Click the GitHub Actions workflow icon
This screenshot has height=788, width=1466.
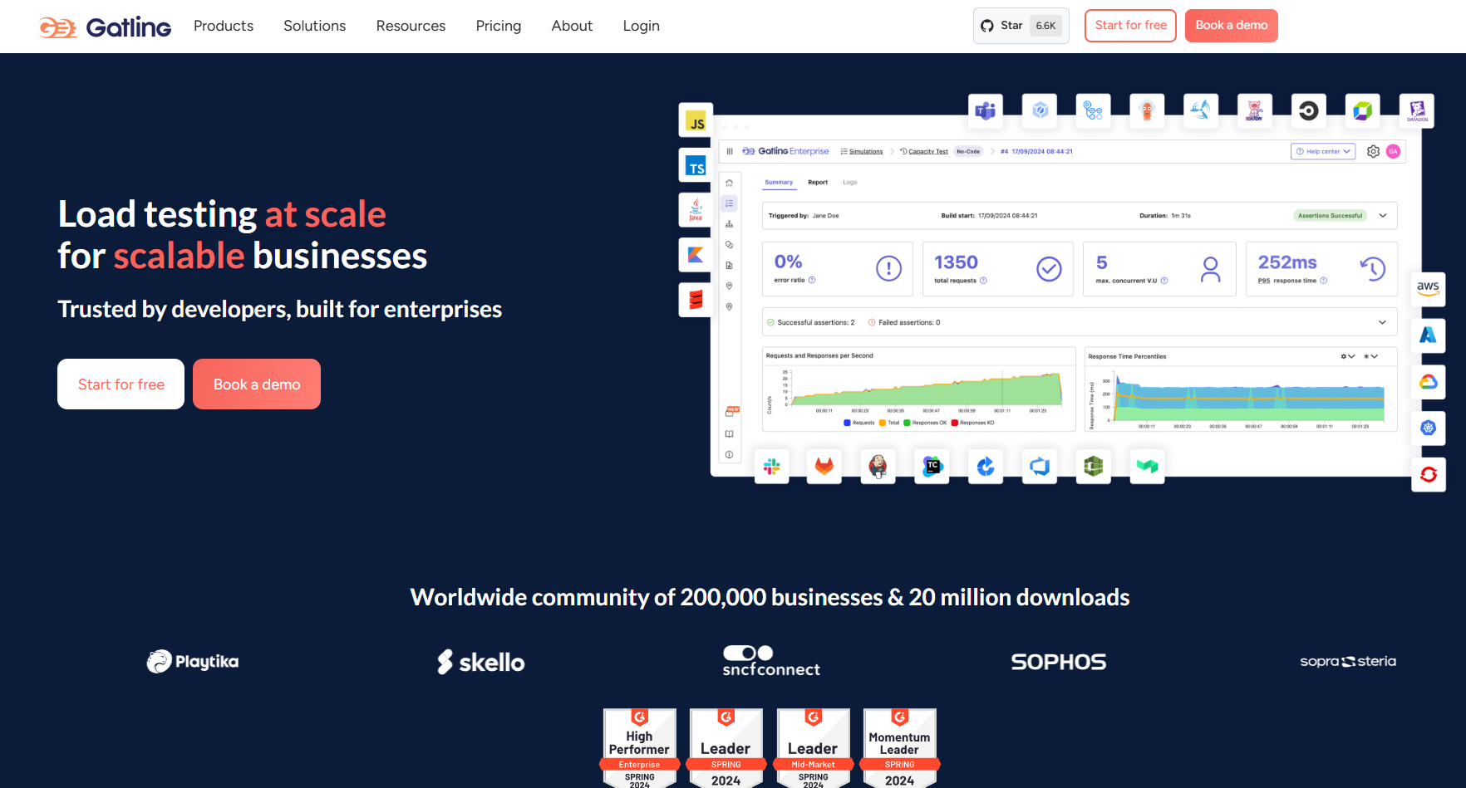coord(1094,110)
